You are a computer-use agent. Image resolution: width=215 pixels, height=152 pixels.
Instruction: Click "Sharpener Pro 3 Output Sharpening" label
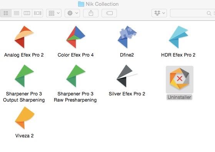[x=24, y=97]
